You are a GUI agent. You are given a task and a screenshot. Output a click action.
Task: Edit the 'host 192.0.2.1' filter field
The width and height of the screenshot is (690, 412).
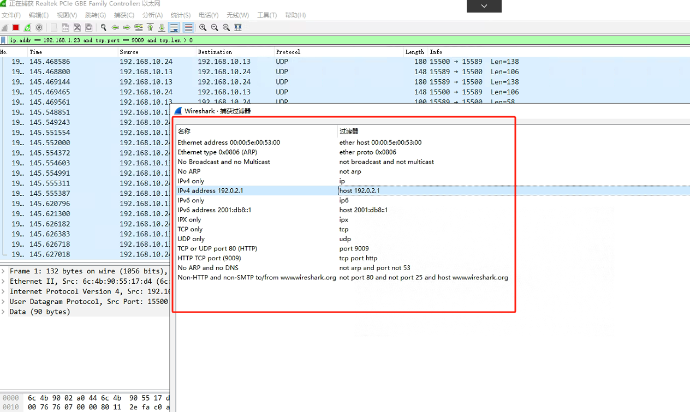514,190
